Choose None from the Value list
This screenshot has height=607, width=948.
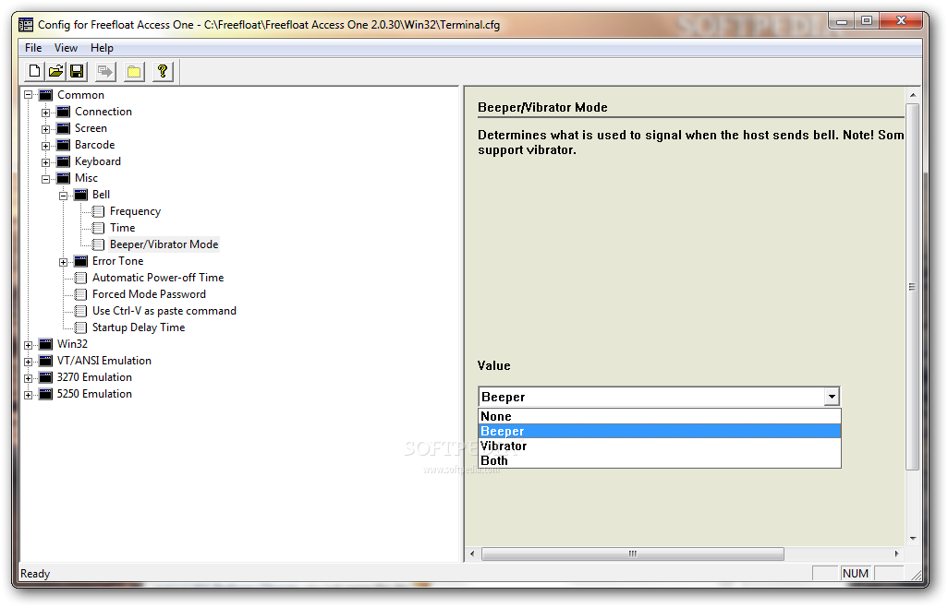(x=660, y=416)
